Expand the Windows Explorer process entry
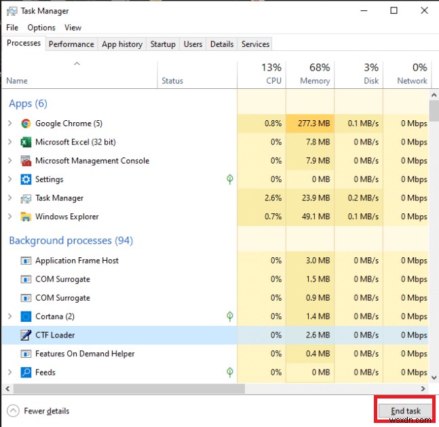The image size is (439, 427). pyautogui.click(x=9, y=217)
